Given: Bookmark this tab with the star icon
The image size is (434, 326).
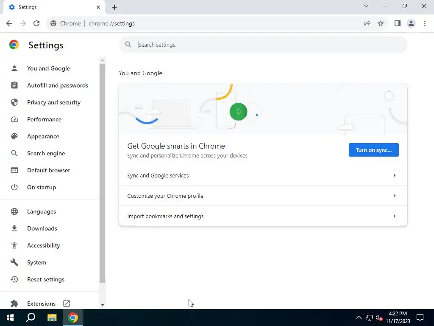Looking at the screenshot, I should [381, 24].
